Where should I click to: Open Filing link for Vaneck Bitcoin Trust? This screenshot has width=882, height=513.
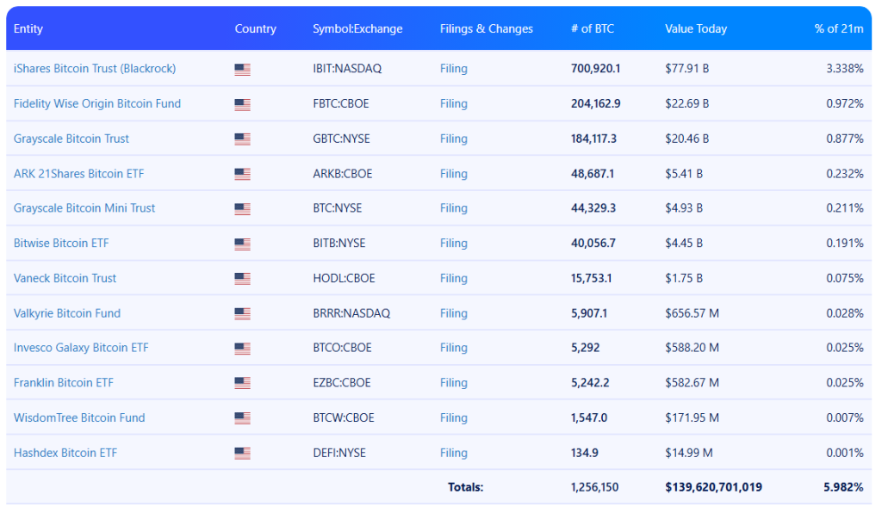[x=453, y=278]
